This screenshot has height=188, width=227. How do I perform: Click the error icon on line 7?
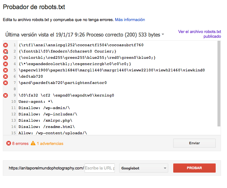[5, 83]
